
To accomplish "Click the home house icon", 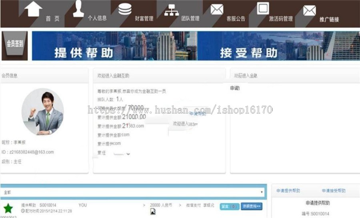I will pos(33,9).
